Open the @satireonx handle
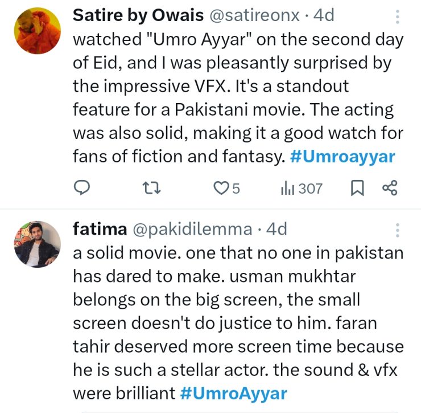The width and height of the screenshot is (421, 413). 254,16
